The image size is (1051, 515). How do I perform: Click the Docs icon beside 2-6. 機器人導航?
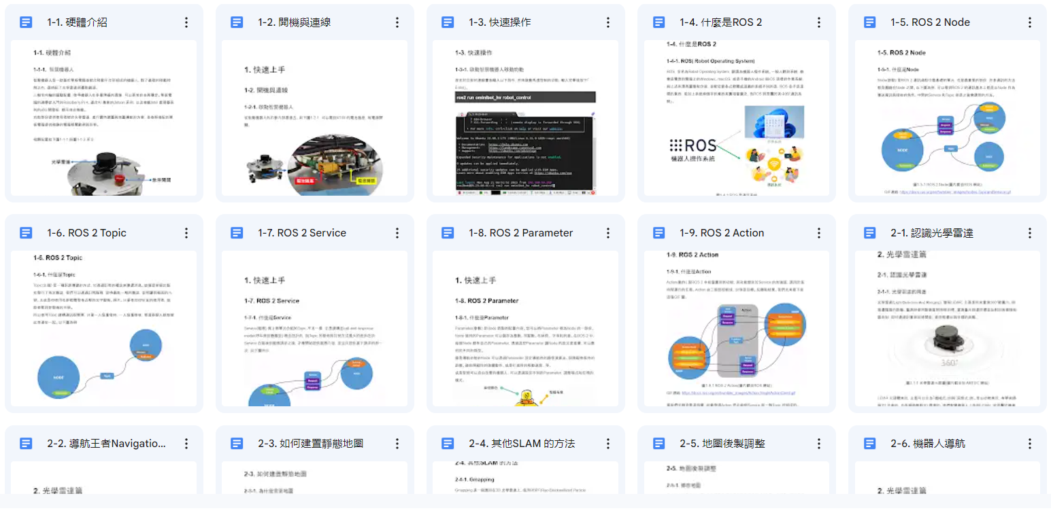click(x=869, y=444)
